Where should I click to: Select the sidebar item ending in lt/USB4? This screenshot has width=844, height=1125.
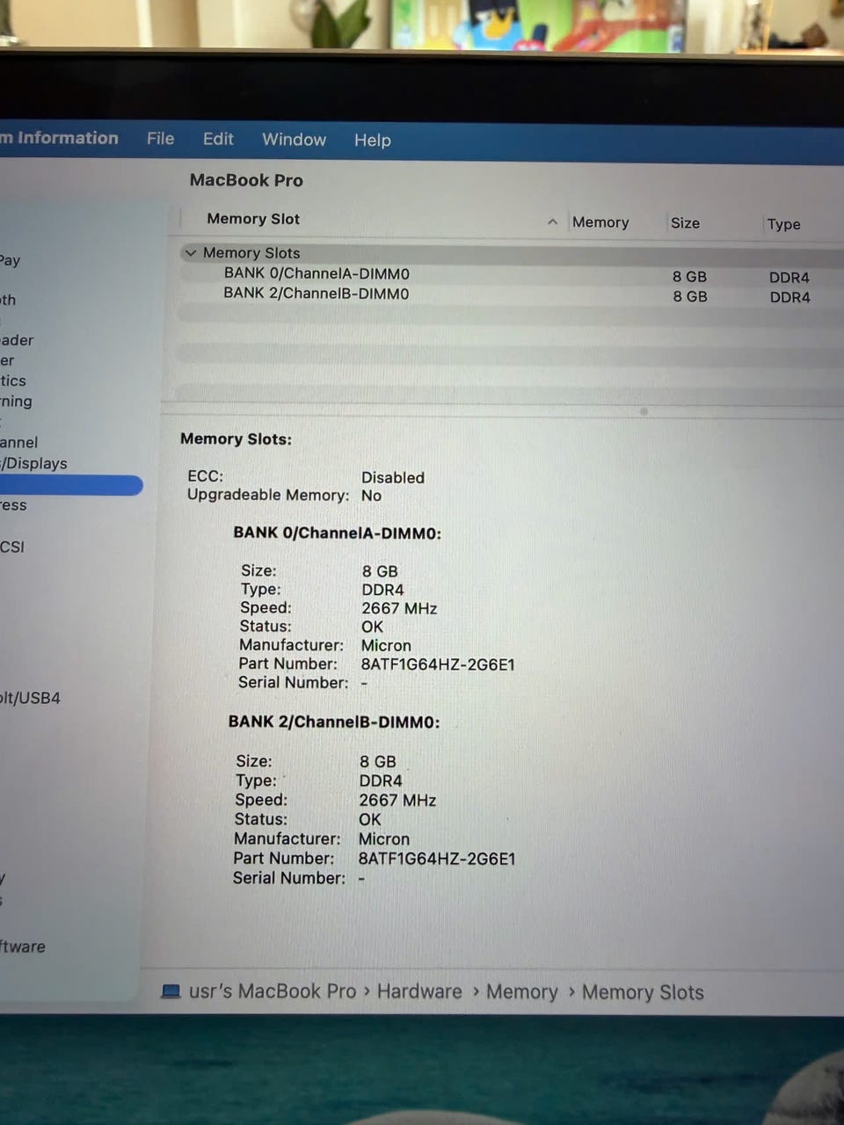coord(30,698)
